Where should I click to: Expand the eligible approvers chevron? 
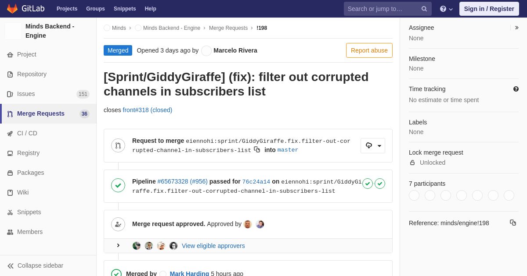tap(118, 245)
